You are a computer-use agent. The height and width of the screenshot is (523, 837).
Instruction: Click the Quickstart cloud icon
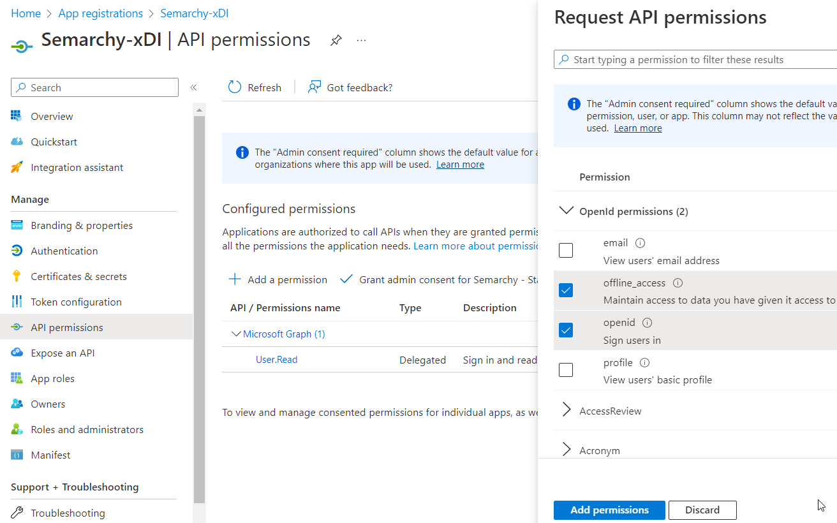tap(17, 142)
